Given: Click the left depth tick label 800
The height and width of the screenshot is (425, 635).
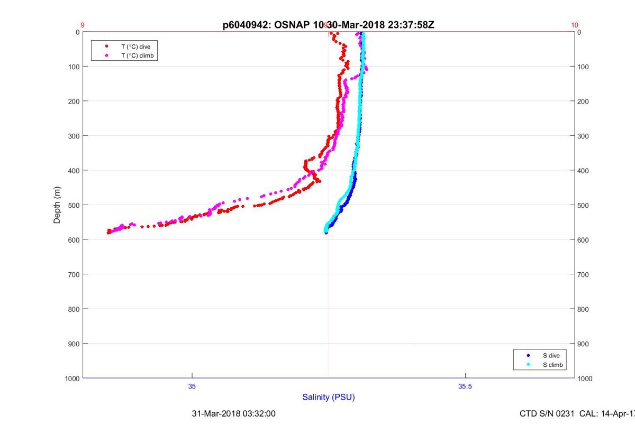Looking at the screenshot, I should tap(74, 309).
